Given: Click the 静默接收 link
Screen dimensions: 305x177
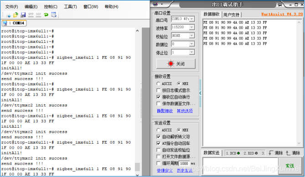Looking at the screenshot, I should coord(165,111).
